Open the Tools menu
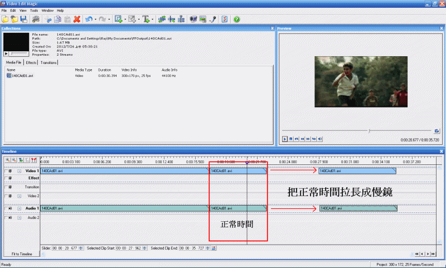This screenshot has height=268, width=446. tap(34, 11)
